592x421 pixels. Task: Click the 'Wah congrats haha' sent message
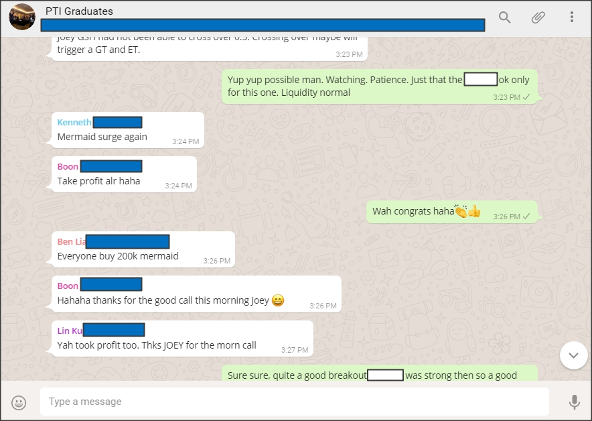click(x=452, y=212)
